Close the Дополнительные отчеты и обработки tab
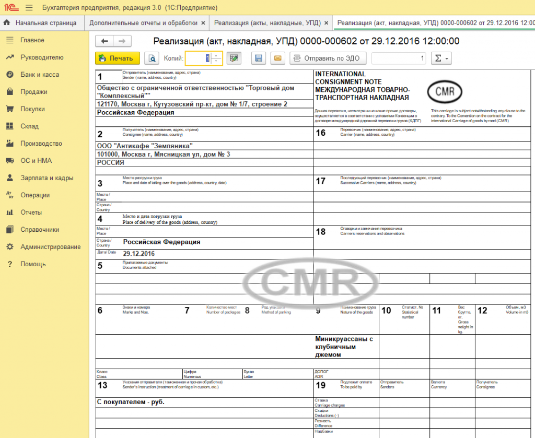This screenshot has height=438, width=535. click(203, 23)
